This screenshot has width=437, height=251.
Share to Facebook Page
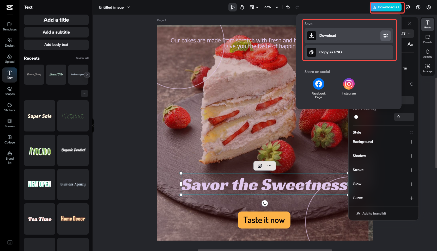pyautogui.click(x=319, y=89)
